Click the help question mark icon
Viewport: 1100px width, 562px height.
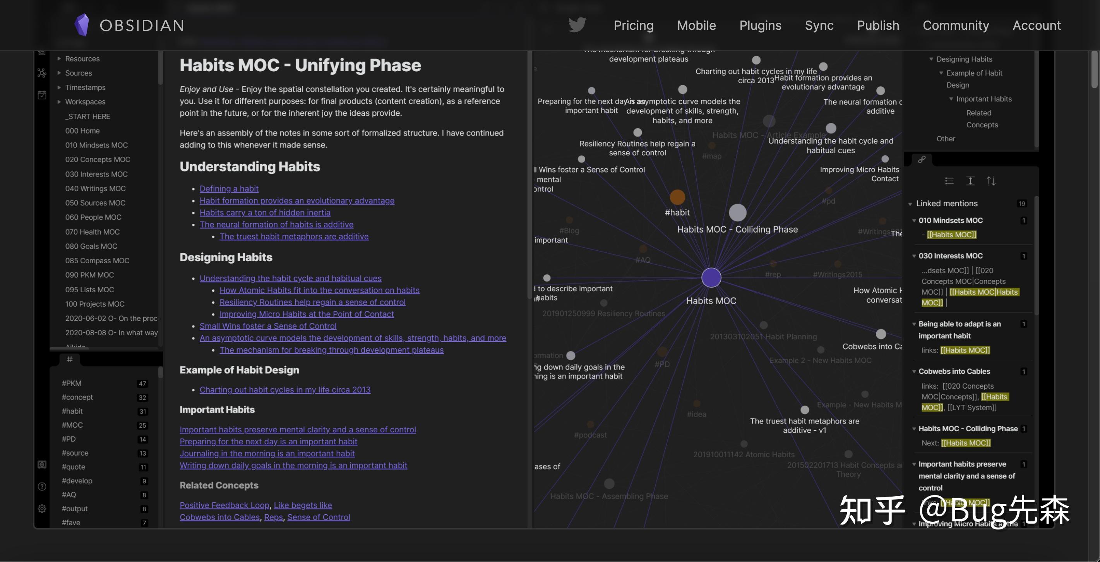[x=42, y=487]
